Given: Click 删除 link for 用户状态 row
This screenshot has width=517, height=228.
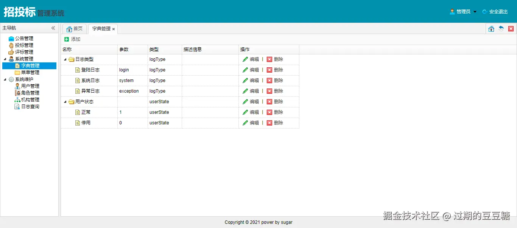Looking at the screenshot, I should (x=279, y=102).
